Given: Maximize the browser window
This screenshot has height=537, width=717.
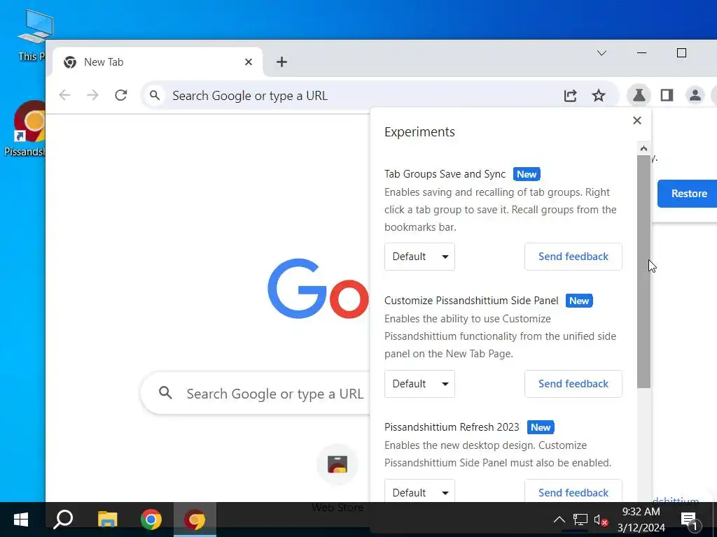Looking at the screenshot, I should pos(681,53).
